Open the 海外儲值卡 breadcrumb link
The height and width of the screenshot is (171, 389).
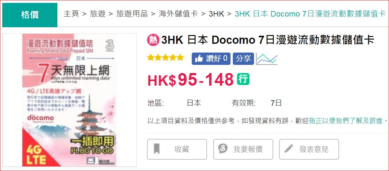point(178,14)
